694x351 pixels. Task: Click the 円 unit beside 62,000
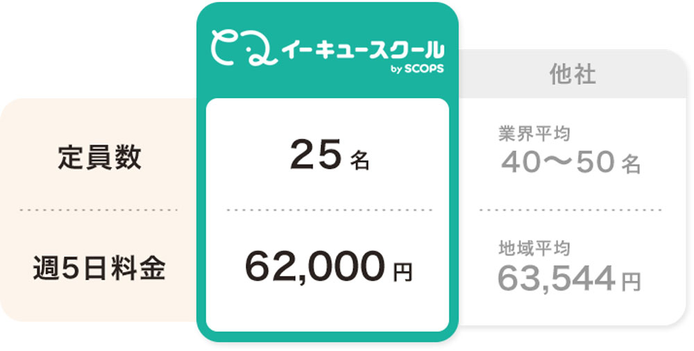click(403, 272)
